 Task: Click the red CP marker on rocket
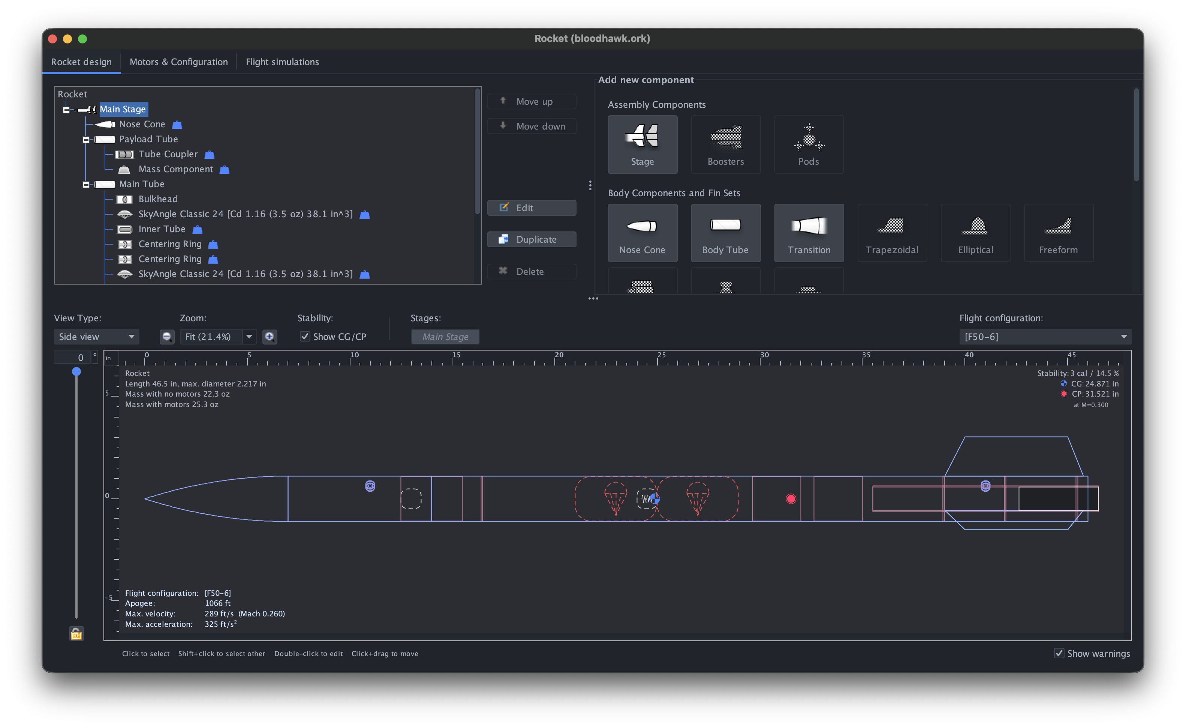pyautogui.click(x=791, y=499)
